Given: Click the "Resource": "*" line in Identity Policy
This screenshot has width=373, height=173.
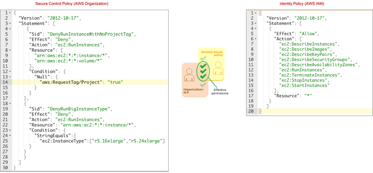Looking at the screenshot, I should pos(293,96).
